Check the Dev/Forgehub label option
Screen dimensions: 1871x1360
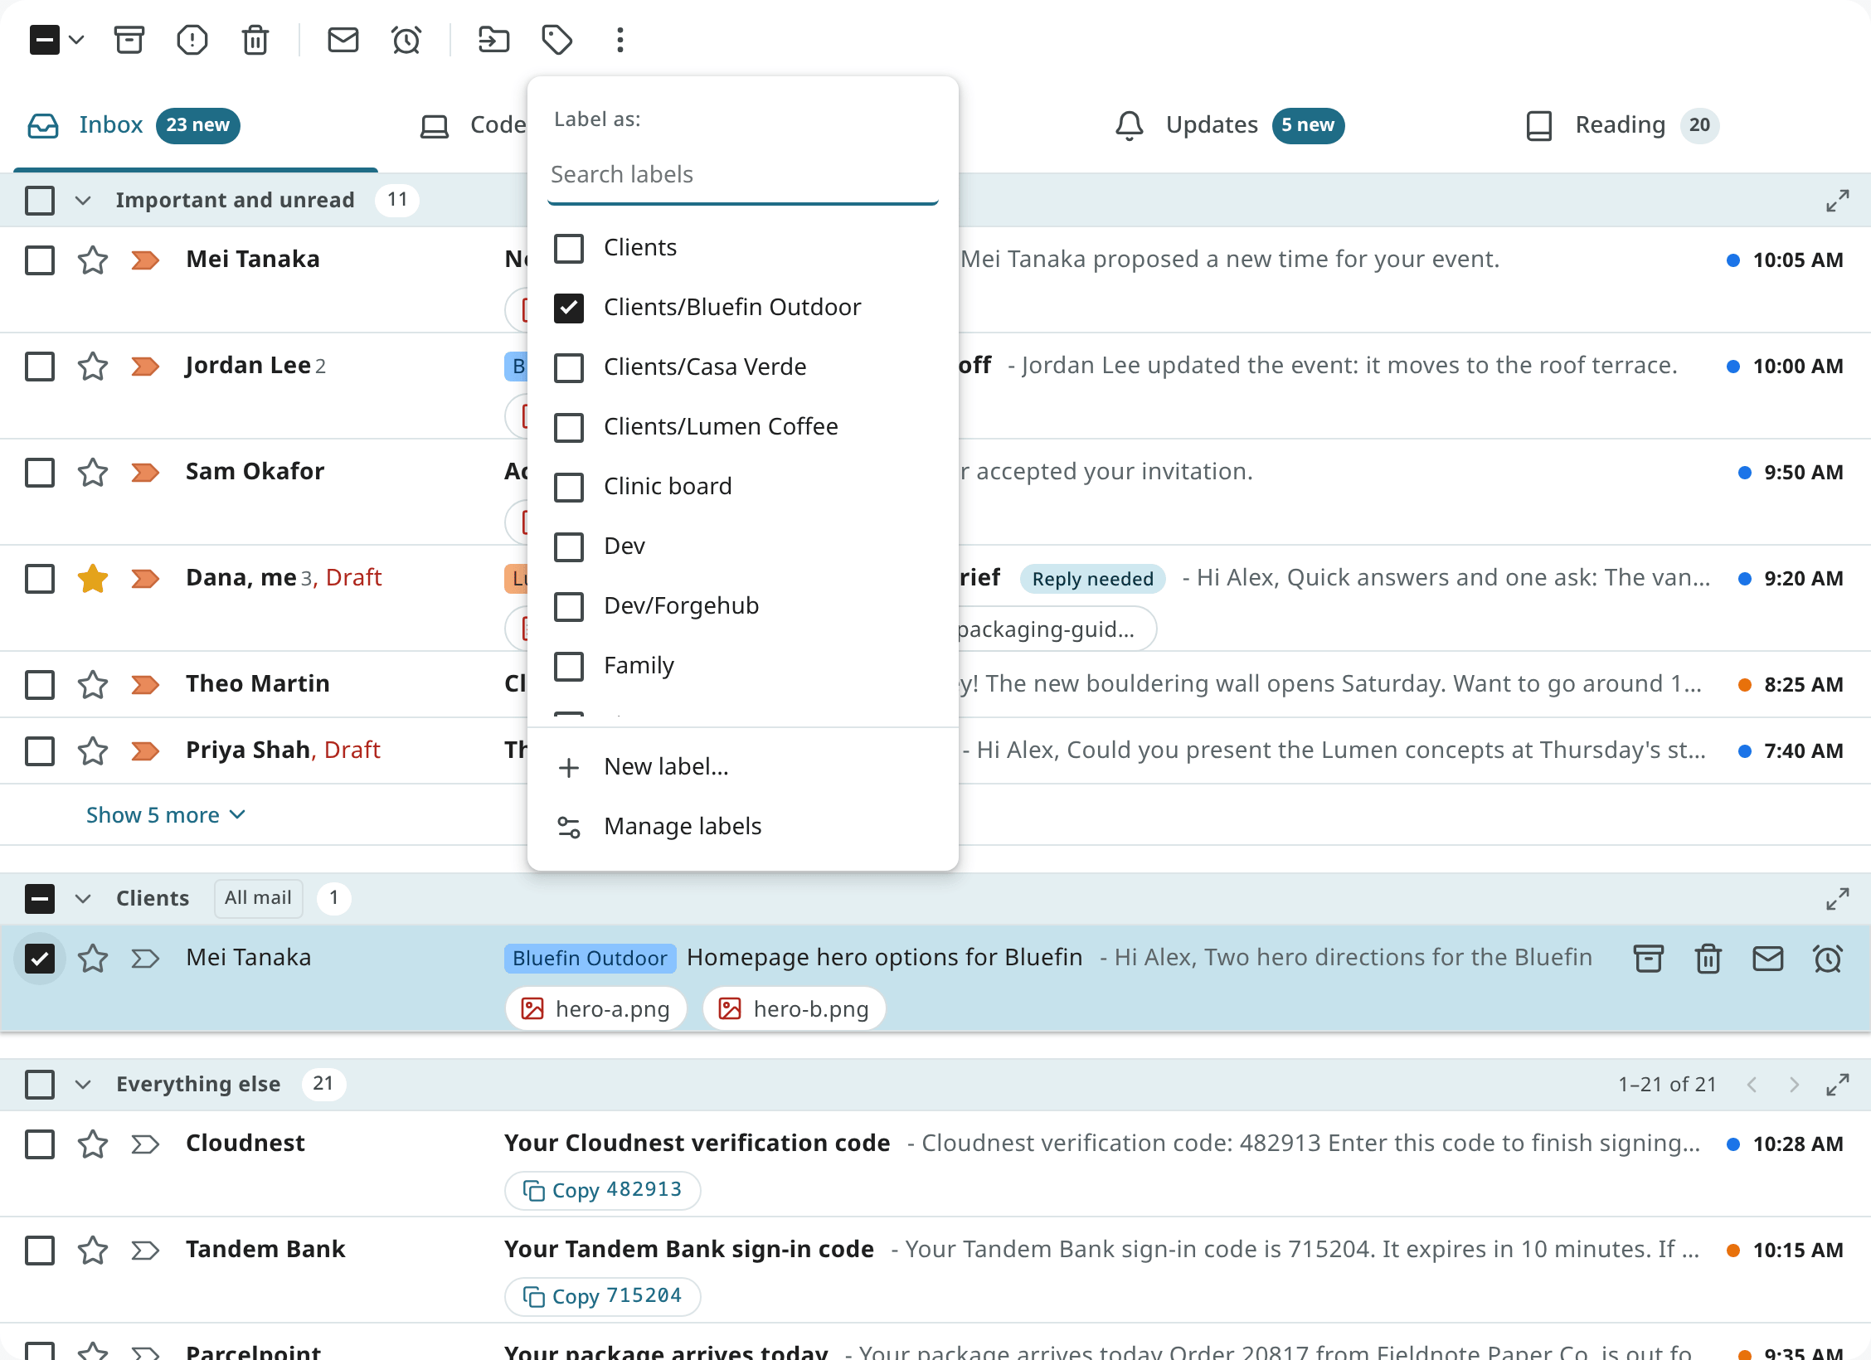[569, 606]
